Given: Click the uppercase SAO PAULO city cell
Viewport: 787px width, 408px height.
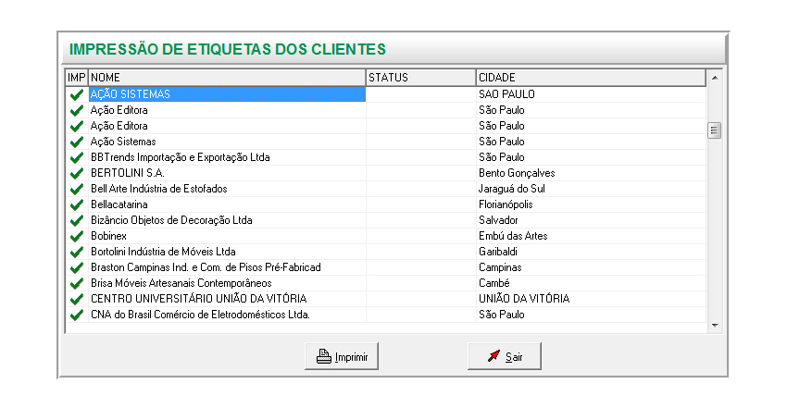Looking at the screenshot, I should [x=592, y=94].
